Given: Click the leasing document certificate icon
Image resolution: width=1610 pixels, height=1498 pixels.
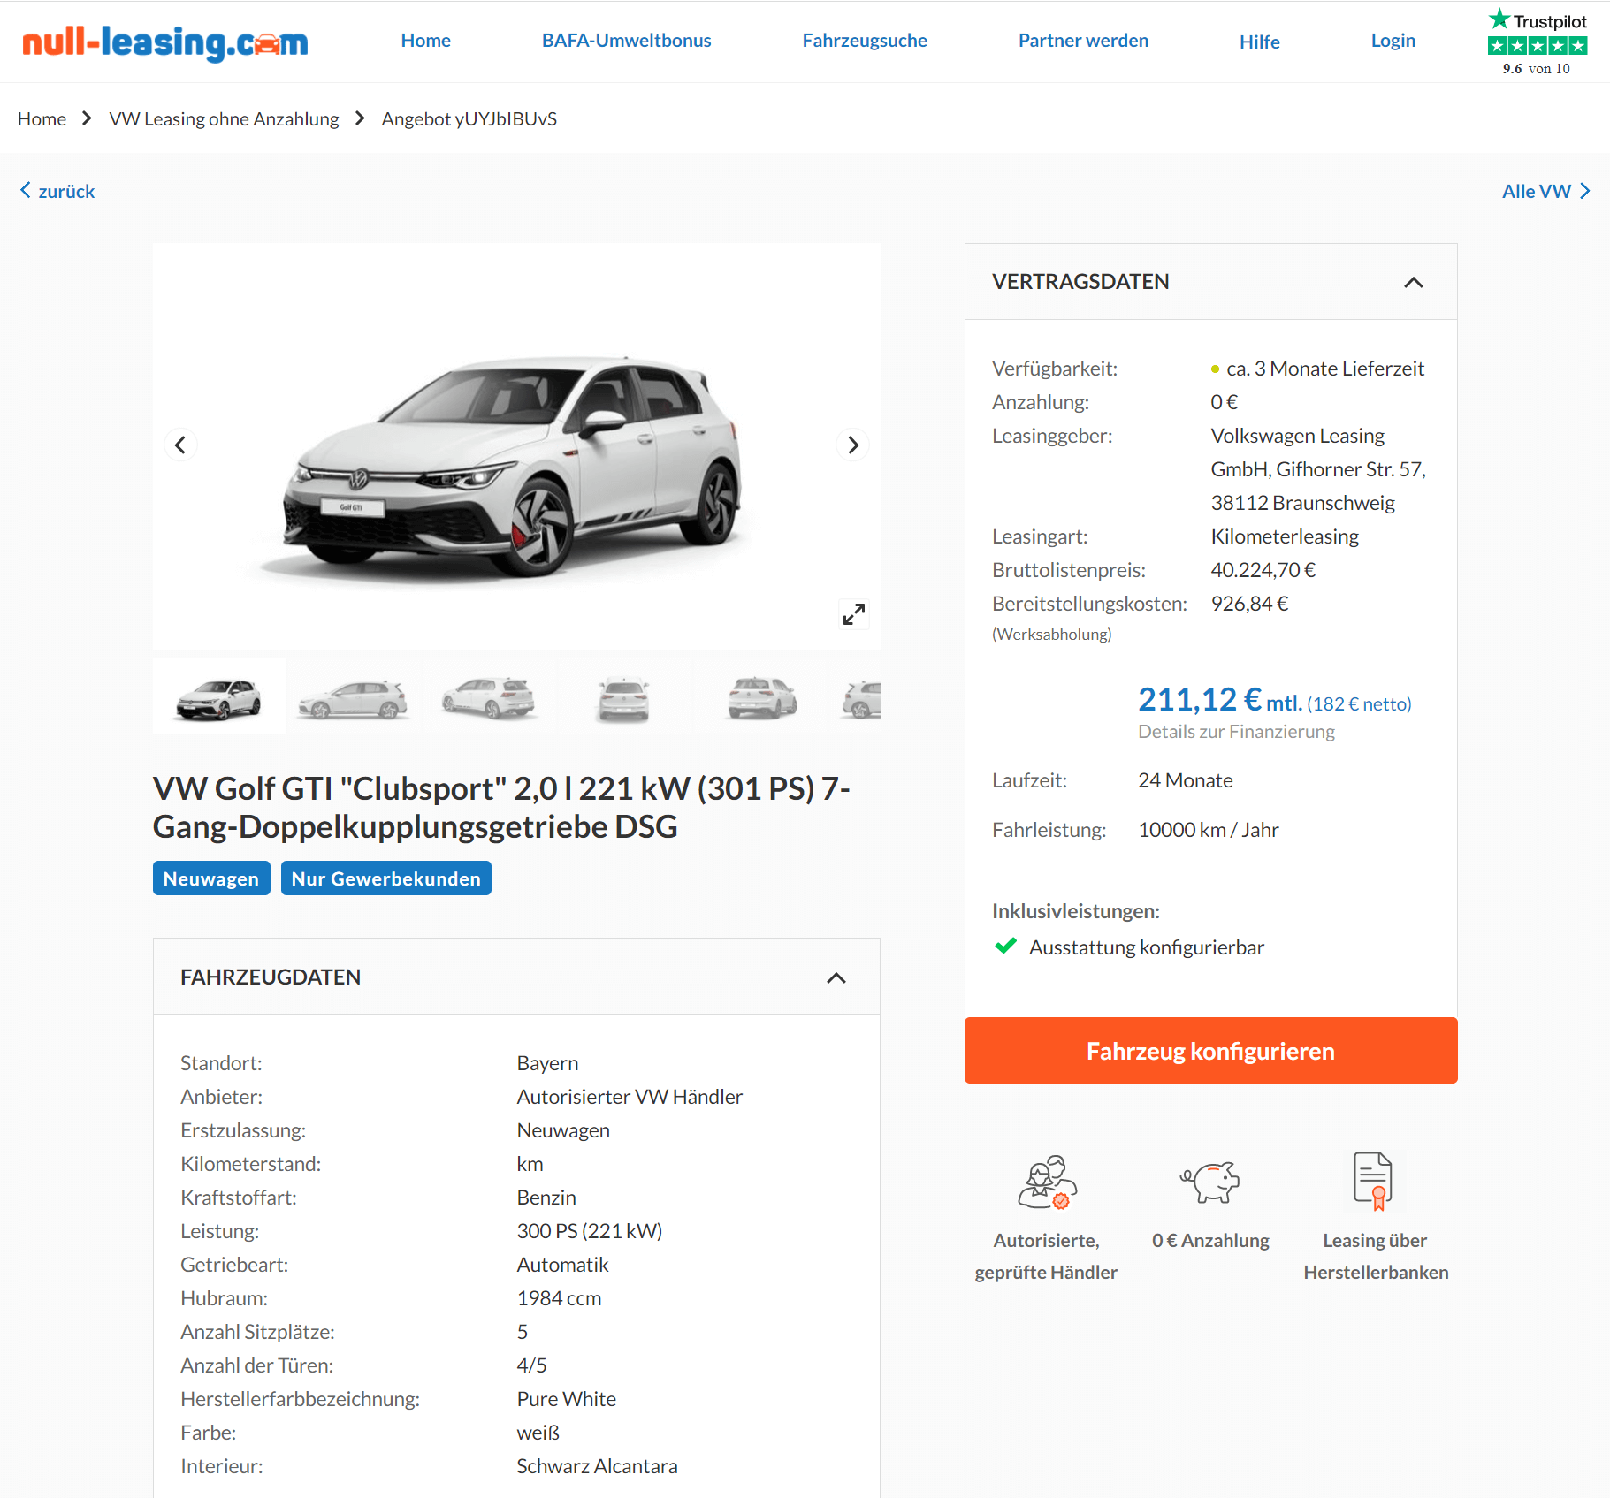Looking at the screenshot, I should point(1373,1181).
